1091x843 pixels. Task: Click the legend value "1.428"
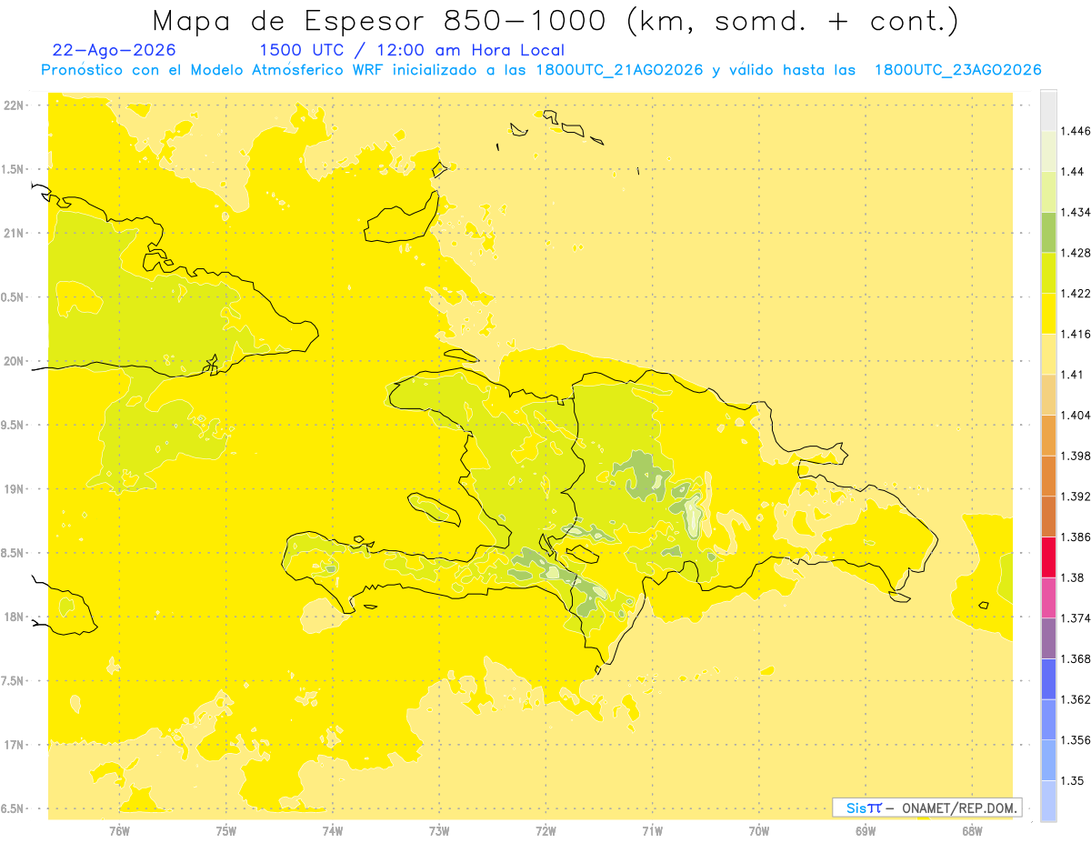[x=1075, y=253]
